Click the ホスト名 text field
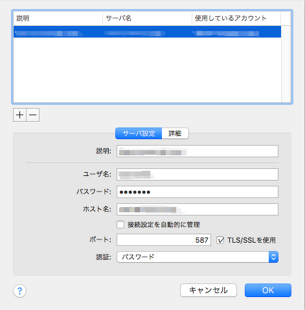The image size is (305, 310). click(x=198, y=209)
